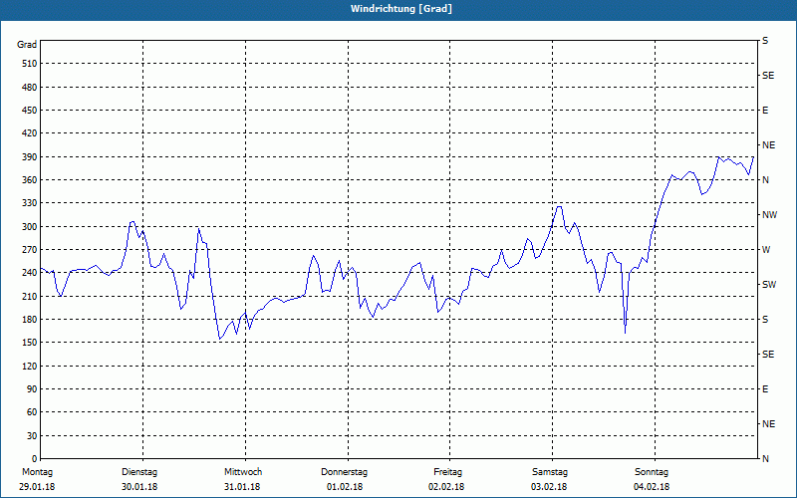Click the 330 y-axis tick label

tap(30, 203)
